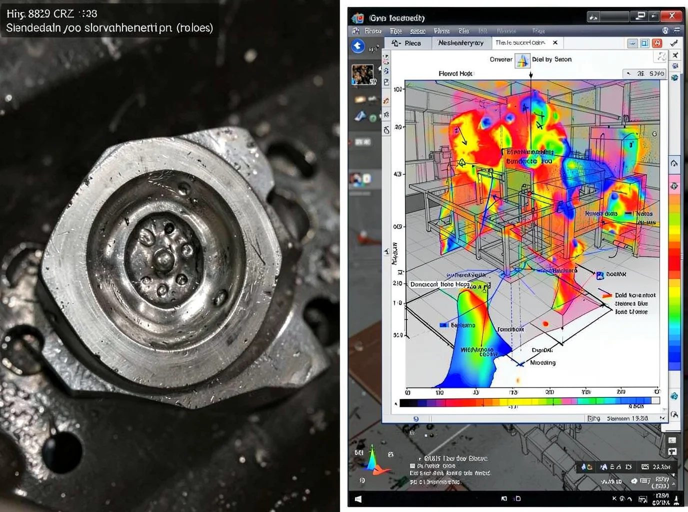Select the thumbnail preview in left sidebar

click(362, 74)
